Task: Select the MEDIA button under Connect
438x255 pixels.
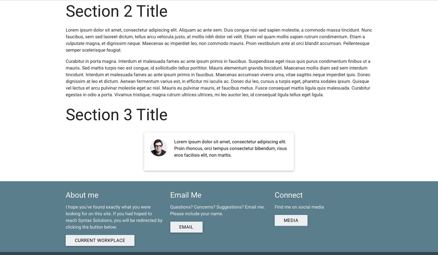Action: 291,220
